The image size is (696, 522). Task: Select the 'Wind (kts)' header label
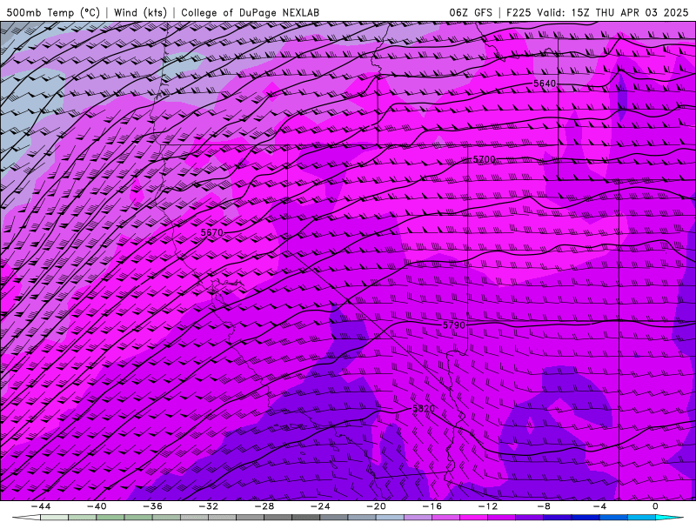pos(140,12)
